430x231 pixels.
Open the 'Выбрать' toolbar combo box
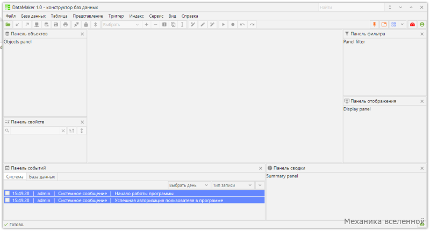tap(121, 25)
